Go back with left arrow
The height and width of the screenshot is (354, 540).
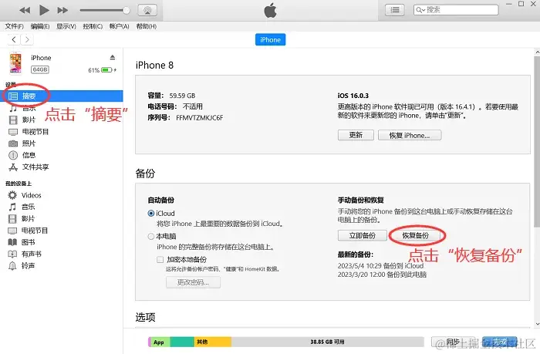[x=14, y=39]
